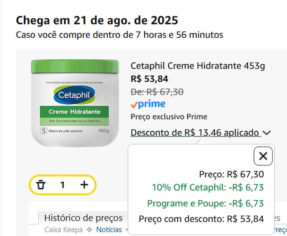Click the Keepa box move handle icon
This screenshot has height=236, width=287.
click(88, 229)
